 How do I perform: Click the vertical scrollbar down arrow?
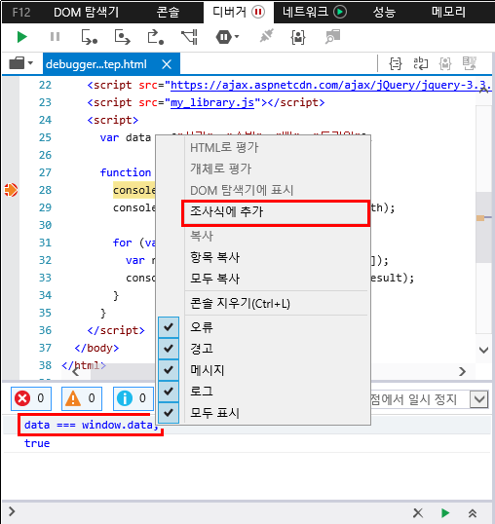(483, 350)
